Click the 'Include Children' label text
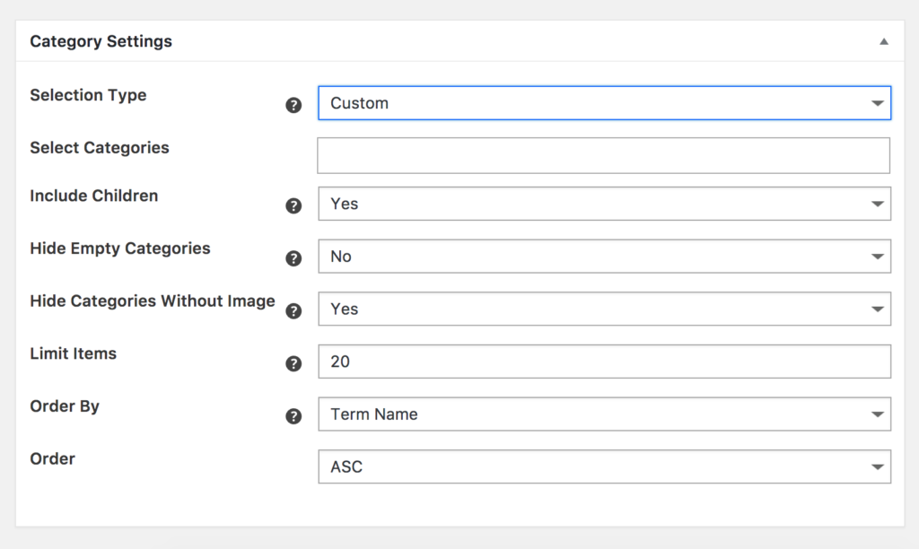919x549 pixels. pos(94,196)
